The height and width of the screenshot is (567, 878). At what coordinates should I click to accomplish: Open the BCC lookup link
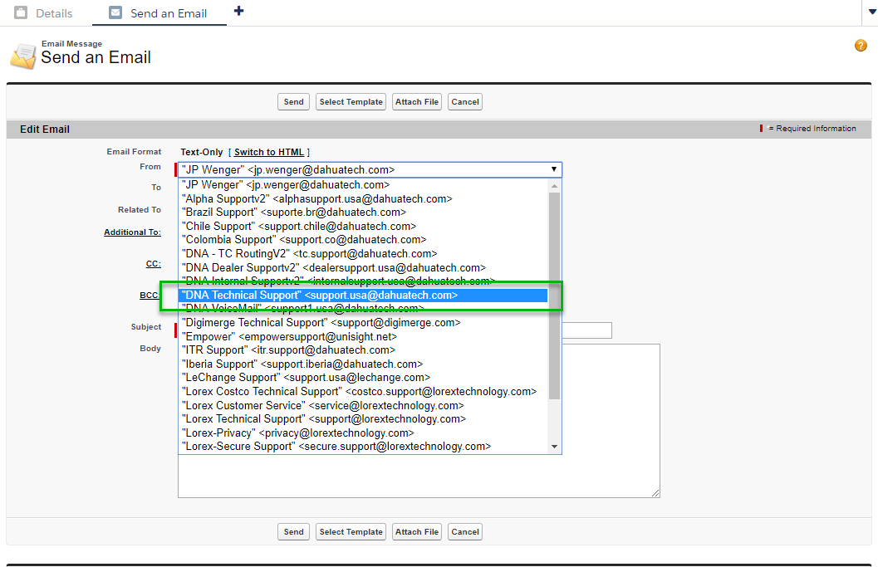149,295
